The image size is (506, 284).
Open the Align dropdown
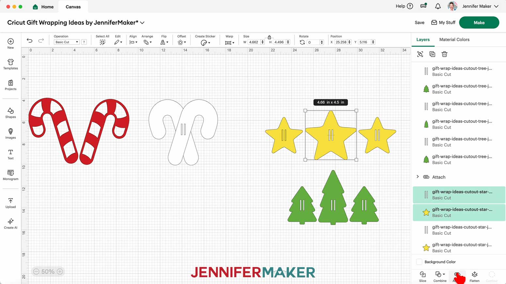point(133,42)
